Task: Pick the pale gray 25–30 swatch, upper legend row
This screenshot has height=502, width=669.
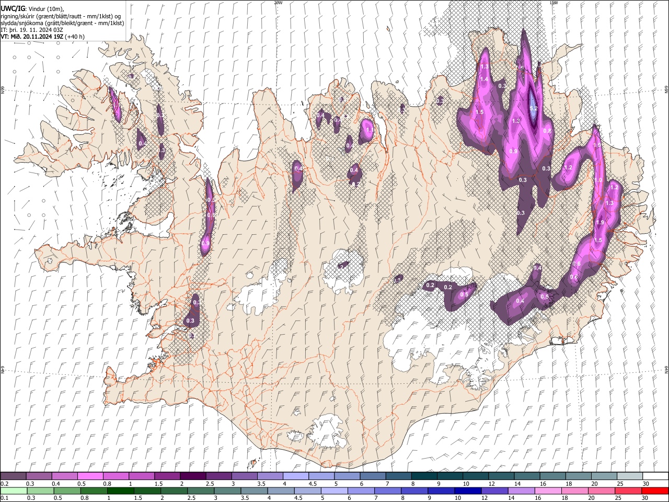Action: click(630, 476)
